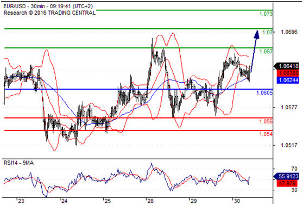
Task: Click the 1.07 resistance level label
Action: [x=267, y=32]
